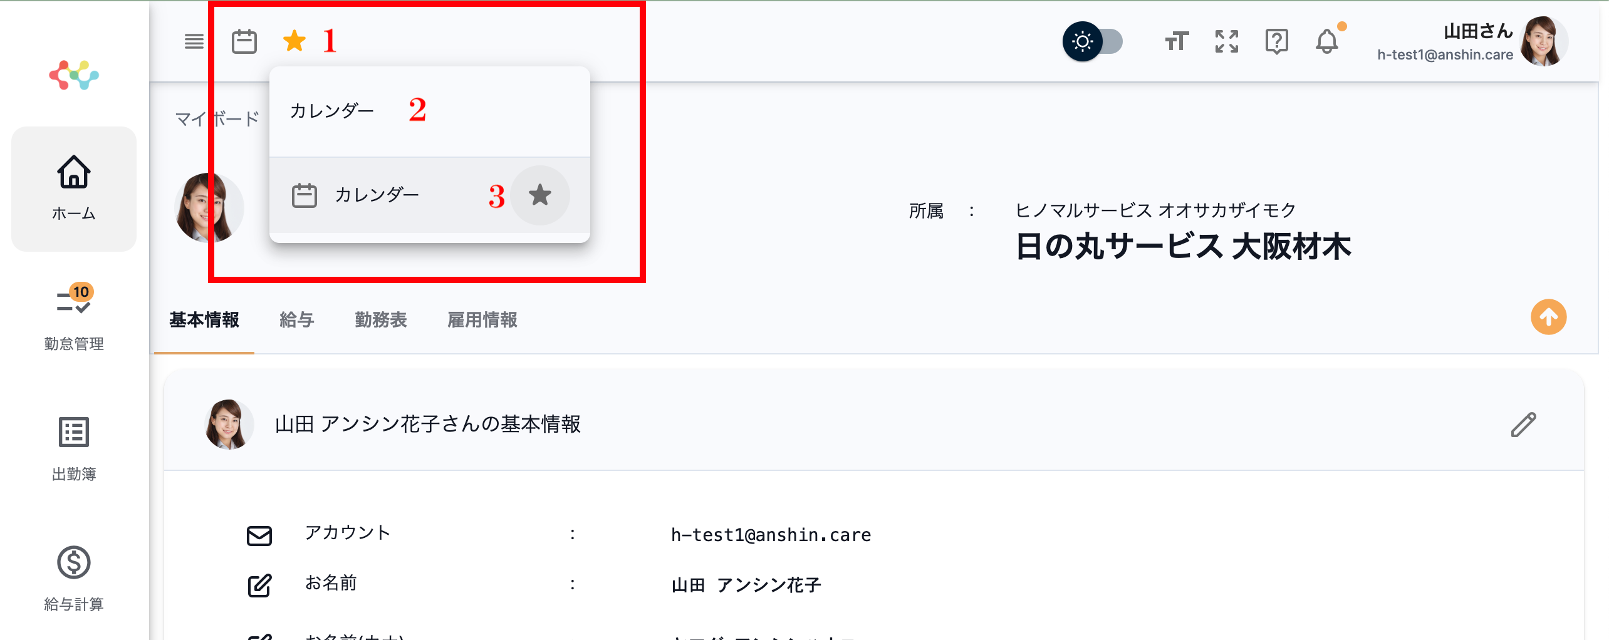Image resolution: width=1609 pixels, height=640 pixels.
Task: Toggle favorite star for カレンダー entry
Action: (x=539, y=195)
